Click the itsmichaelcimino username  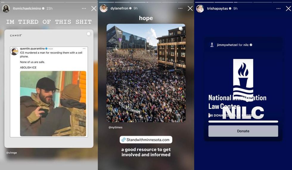[27, 8]
